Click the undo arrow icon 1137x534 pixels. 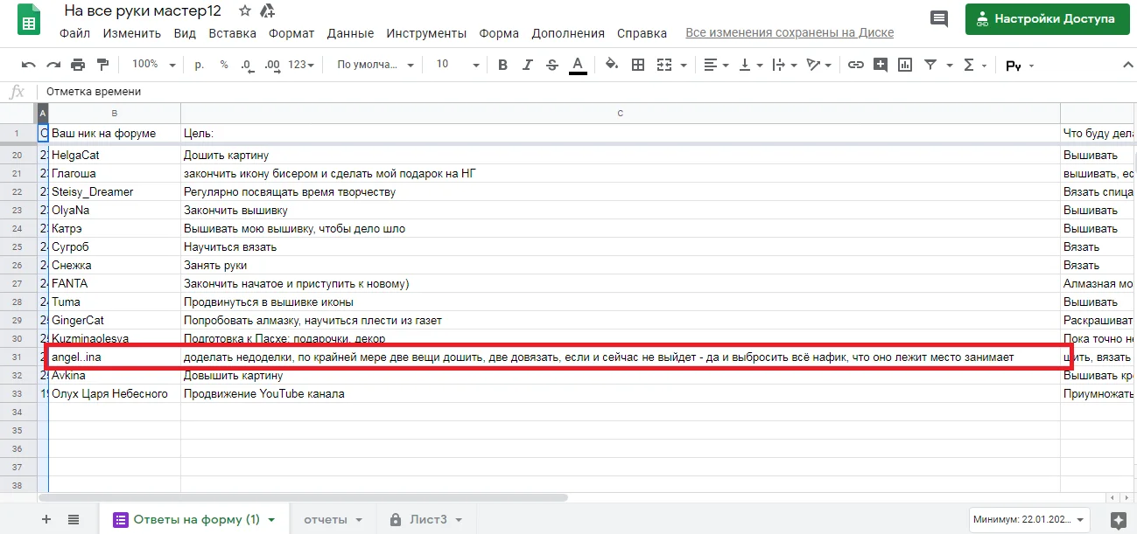pos(29,65)
